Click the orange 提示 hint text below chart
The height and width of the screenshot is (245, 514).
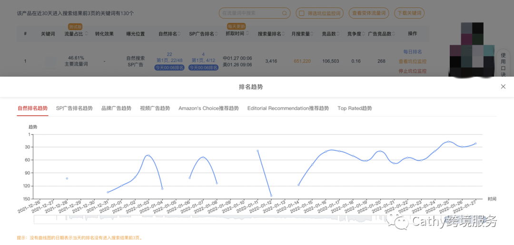point(79,238)
